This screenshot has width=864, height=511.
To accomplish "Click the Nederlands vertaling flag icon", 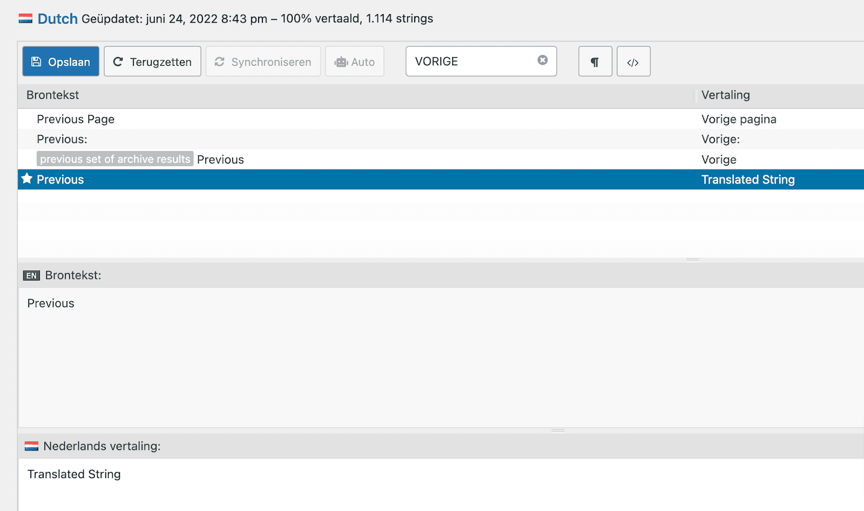I will [31, 446].
